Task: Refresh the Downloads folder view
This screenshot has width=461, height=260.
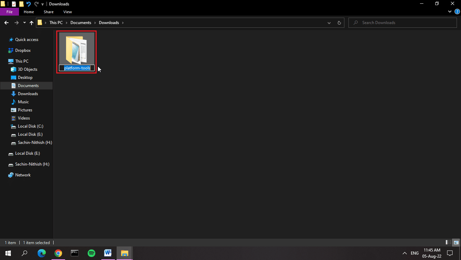Action: pyautogui.click(x=339, y=23)
